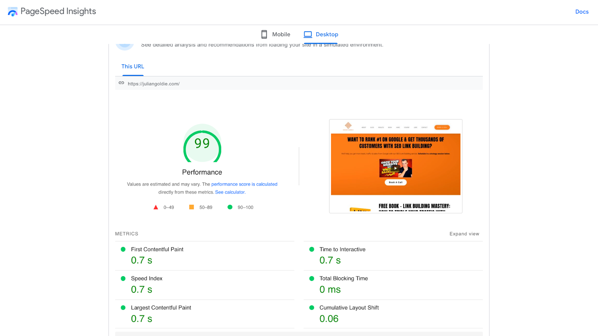Screen dimensions: 598x336
Task: Click the link icon beside the URL
Action: point(121,83)
